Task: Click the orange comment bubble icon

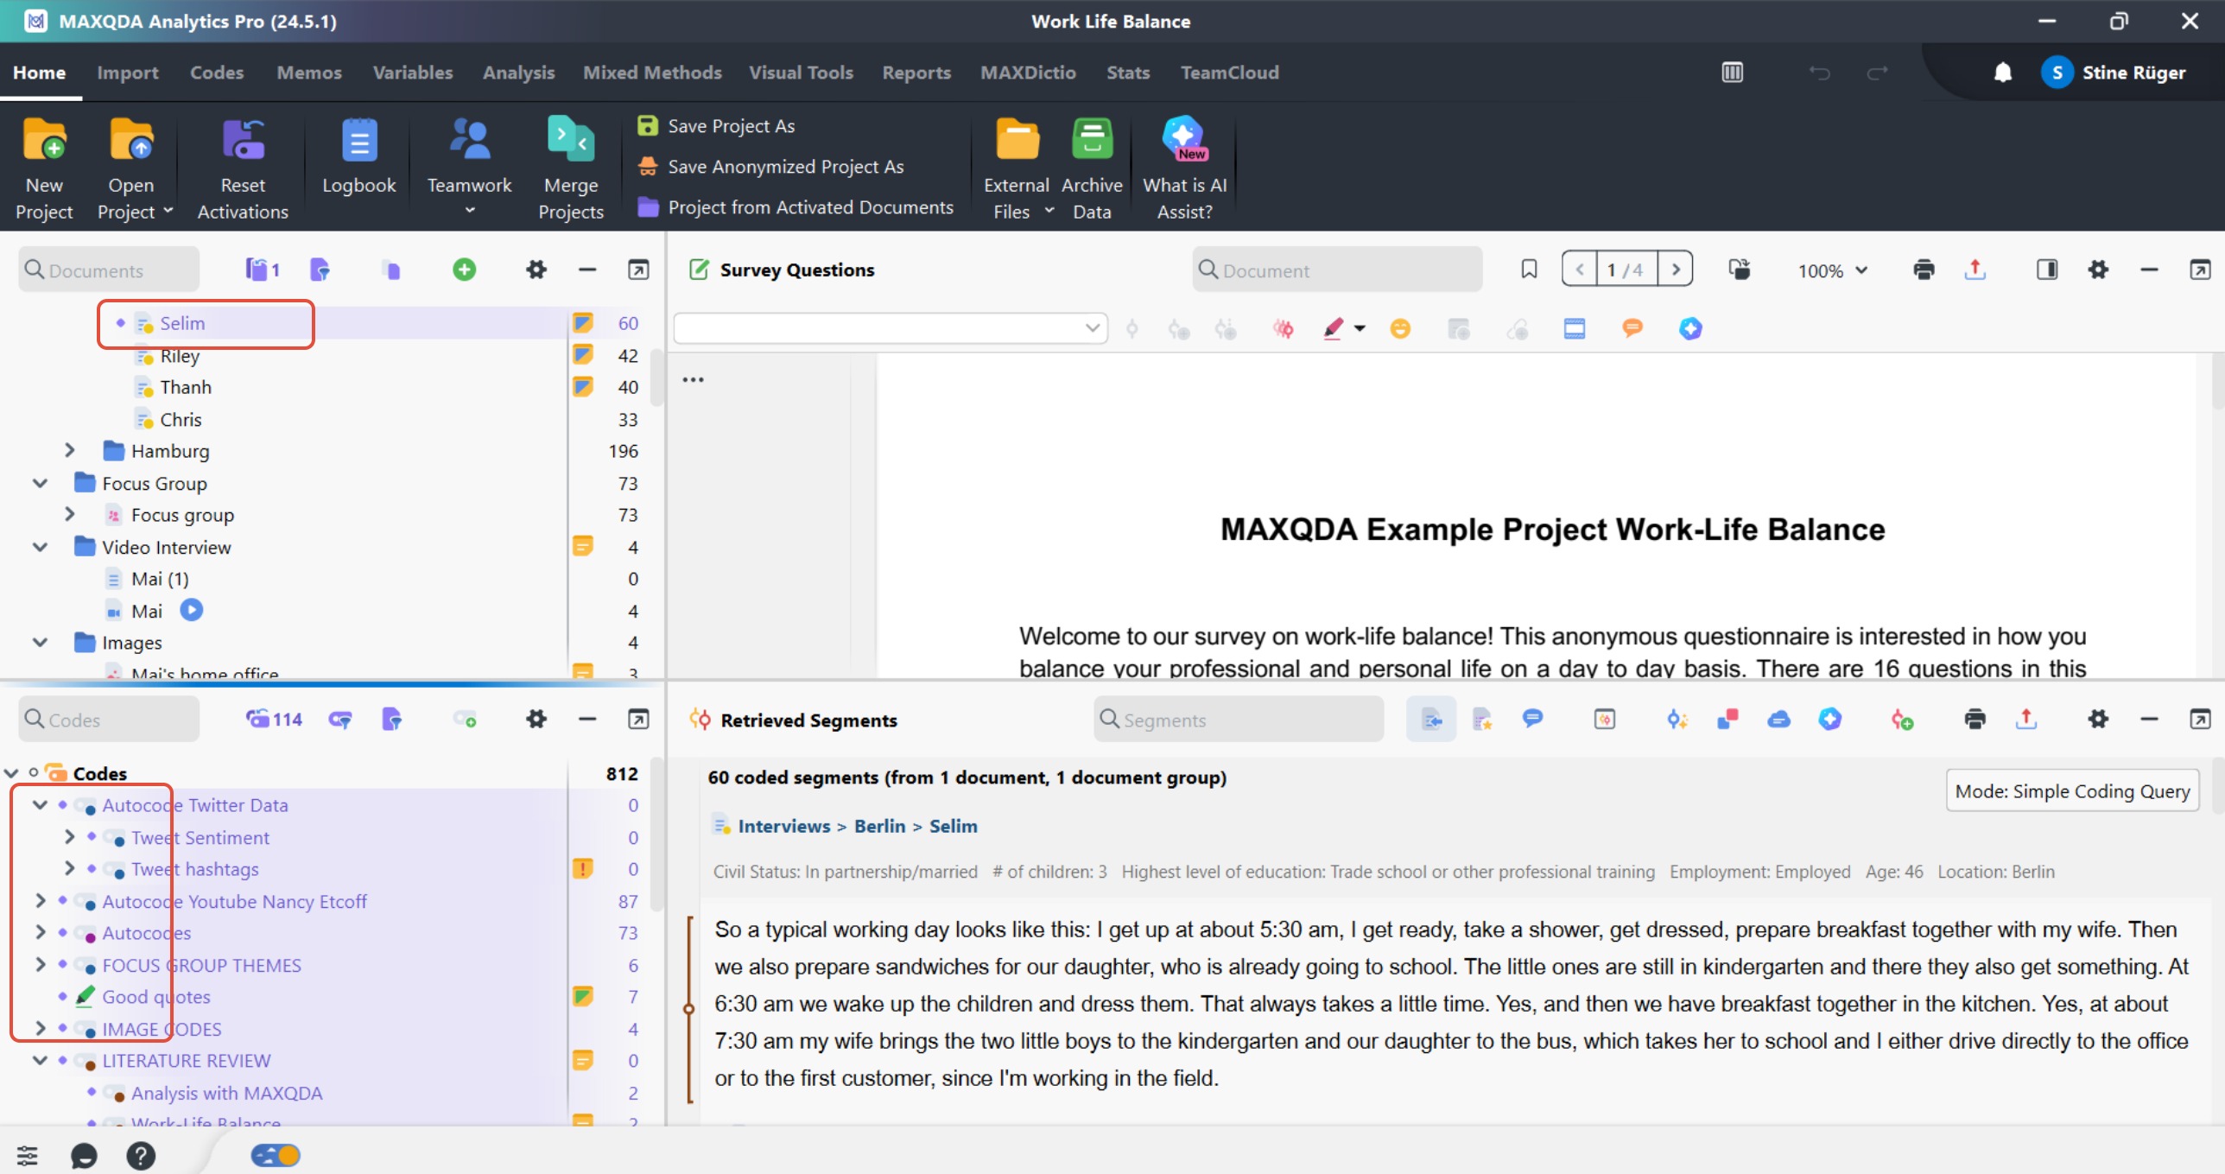Action: pyautogui.click(x=1632, y=328)
